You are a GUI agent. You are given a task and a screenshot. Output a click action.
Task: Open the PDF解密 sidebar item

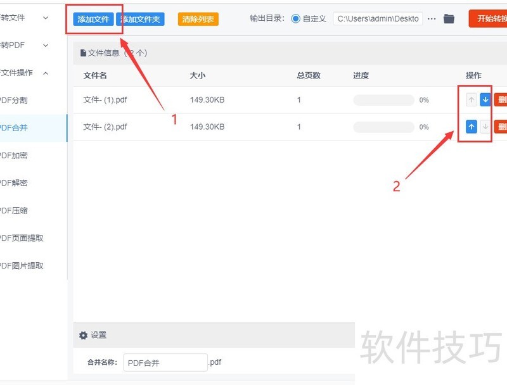point(34,183)
